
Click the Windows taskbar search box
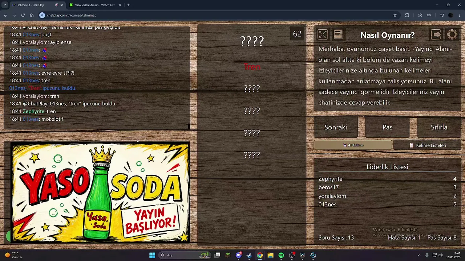coord(185,255)
